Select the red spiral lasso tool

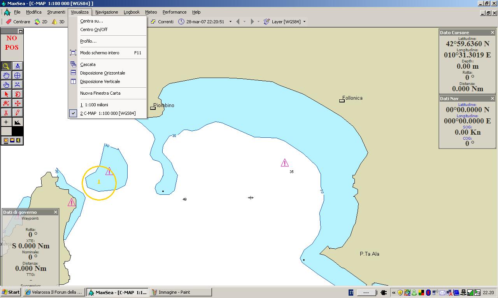point(18,94)
